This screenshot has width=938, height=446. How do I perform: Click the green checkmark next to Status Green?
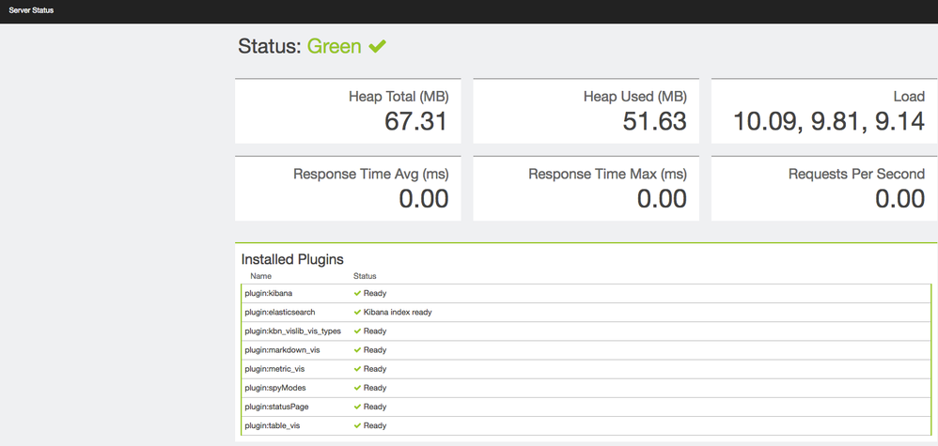[x=377, y=46]
